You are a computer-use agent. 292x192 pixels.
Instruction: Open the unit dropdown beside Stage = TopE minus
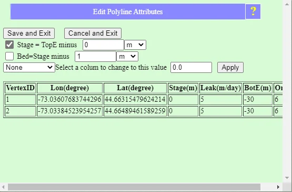[135, 45]
